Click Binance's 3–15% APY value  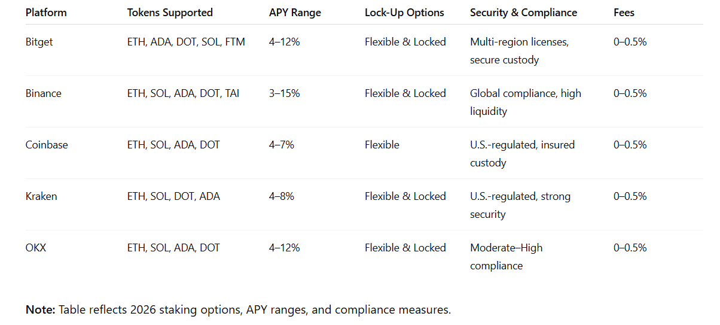point(285,93)
